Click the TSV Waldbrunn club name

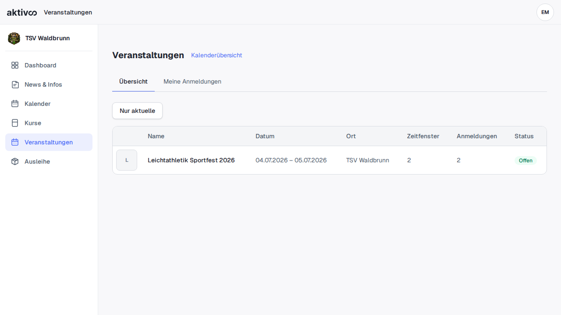tap(47, 38)
